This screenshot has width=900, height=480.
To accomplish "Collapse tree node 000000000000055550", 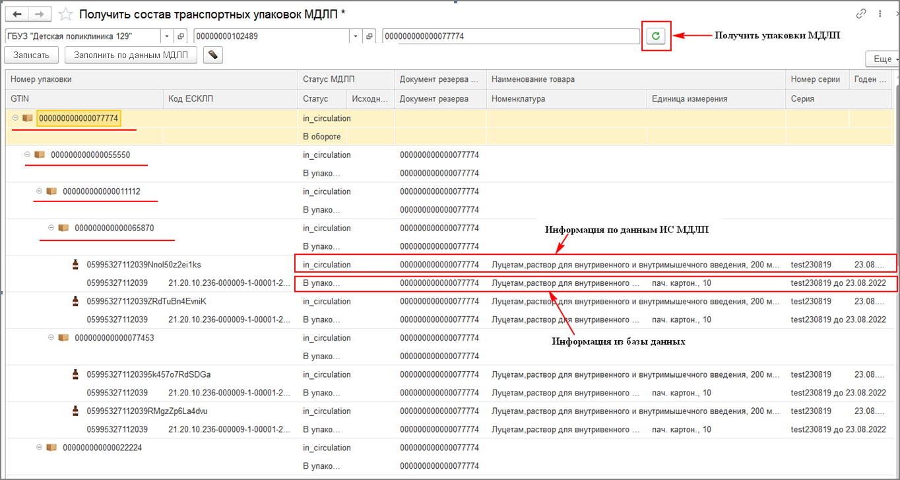I will (x=27, y=154).
